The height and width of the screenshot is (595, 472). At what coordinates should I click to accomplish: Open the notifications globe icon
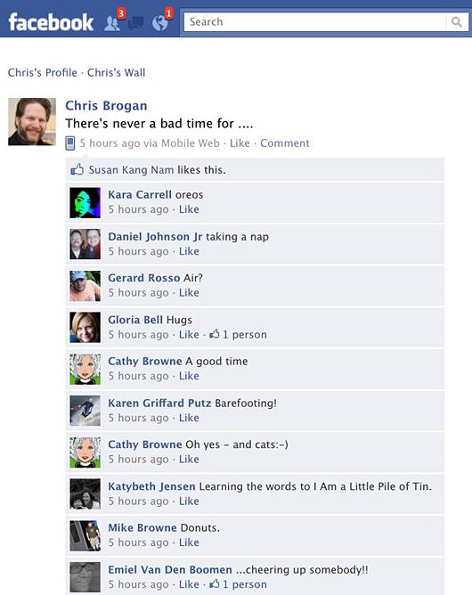[x=160, y=23]
